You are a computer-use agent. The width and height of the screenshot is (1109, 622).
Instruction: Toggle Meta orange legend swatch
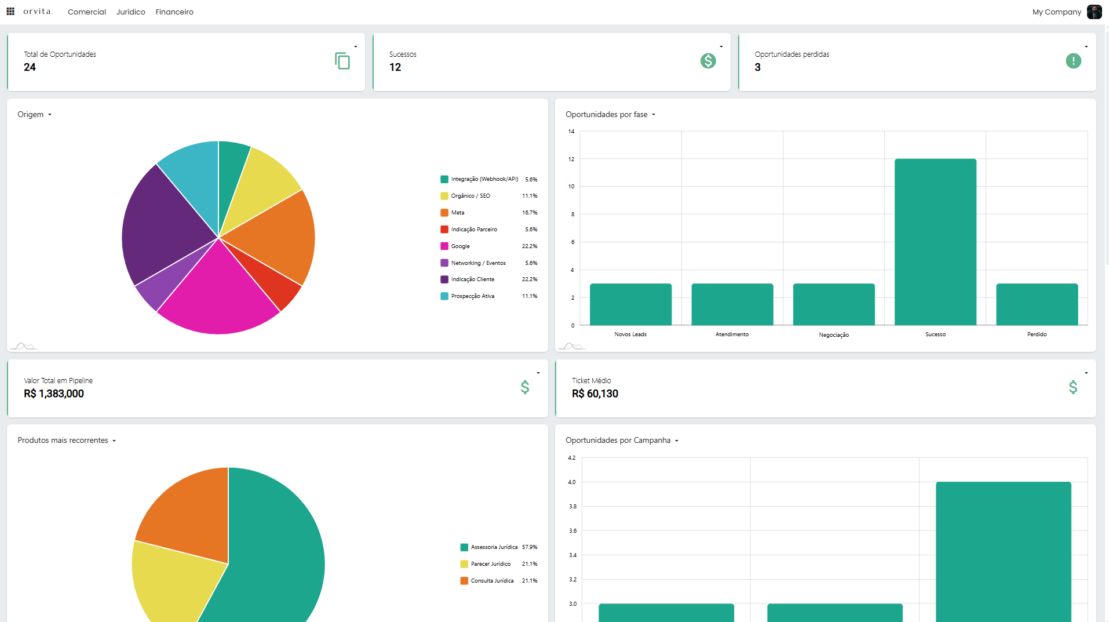pos(444,213)
